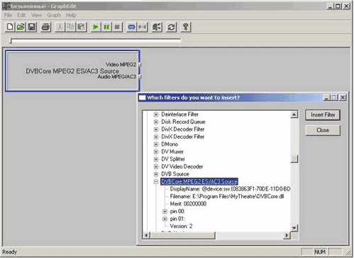Open Insert Filters with the blue filter icon
This screenshot has width=354, height=258.
pos(131,27)
